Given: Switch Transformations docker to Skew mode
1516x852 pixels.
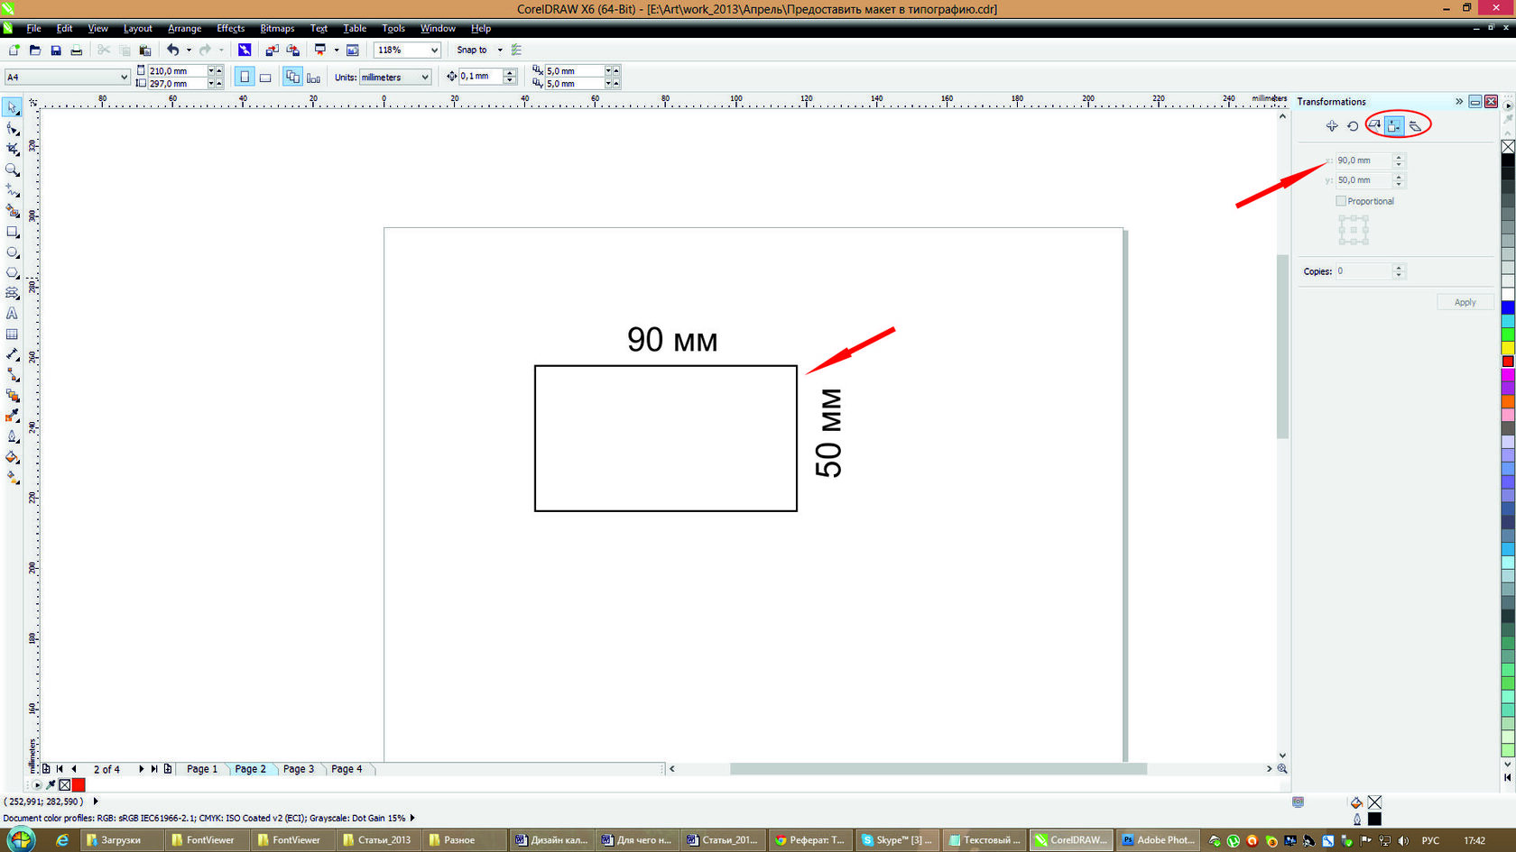Looking at the screenshot, I should pos(1416,126).
